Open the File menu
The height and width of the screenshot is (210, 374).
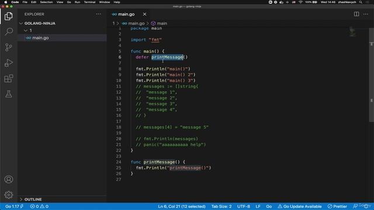(x=25, y=2)
